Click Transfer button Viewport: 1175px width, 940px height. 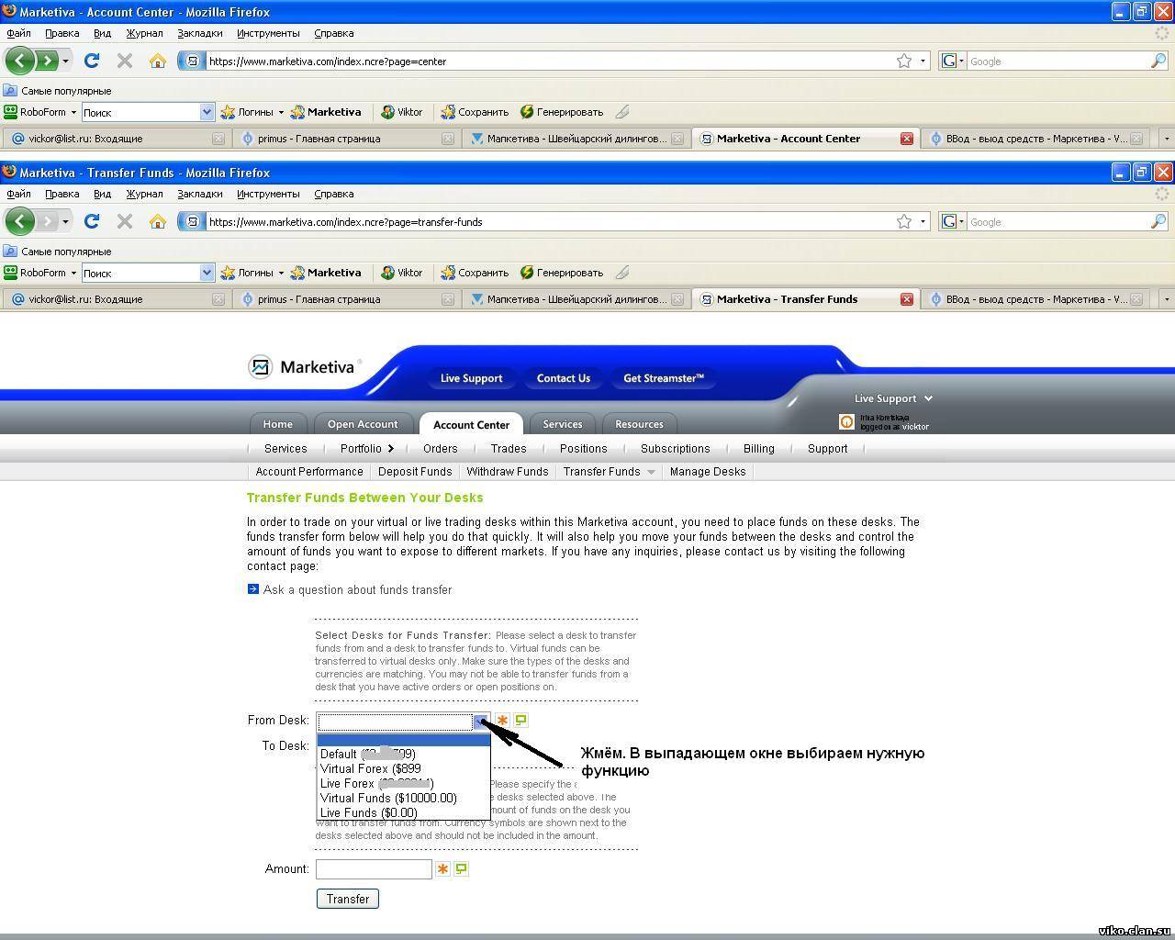point(348,899)
